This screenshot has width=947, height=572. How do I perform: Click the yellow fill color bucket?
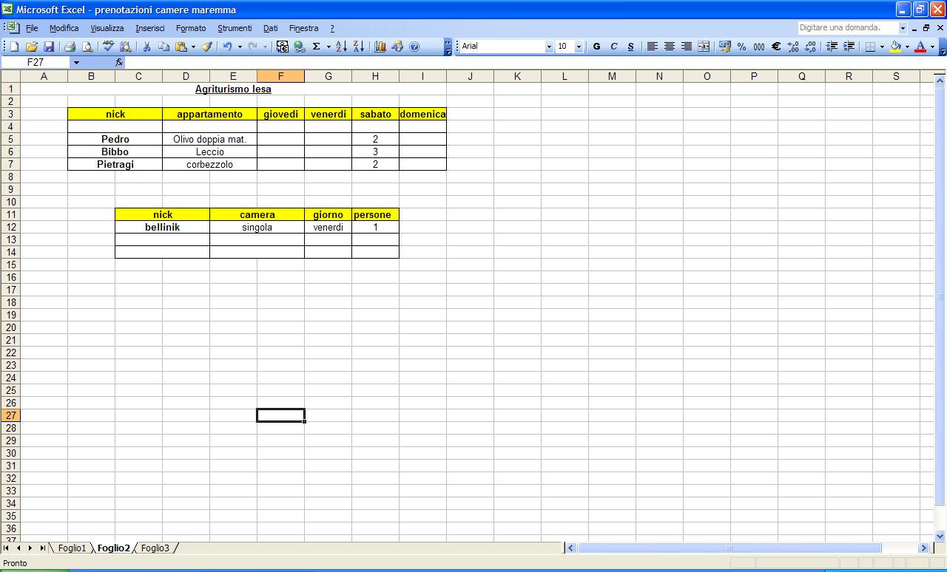click(x=895, y=47)
